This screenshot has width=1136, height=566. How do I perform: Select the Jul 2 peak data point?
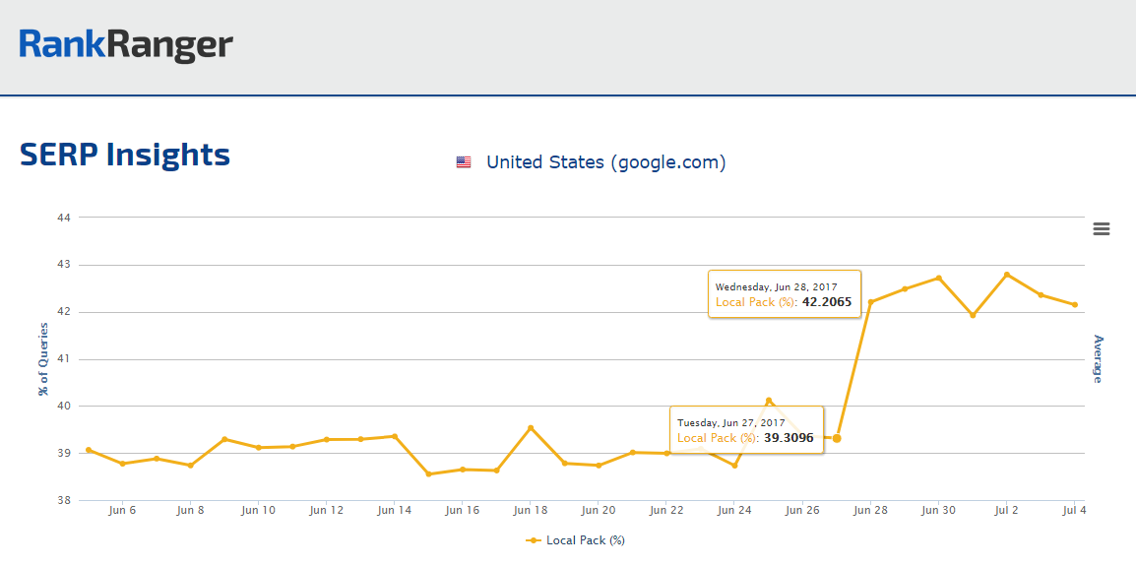click(1007, 275)
